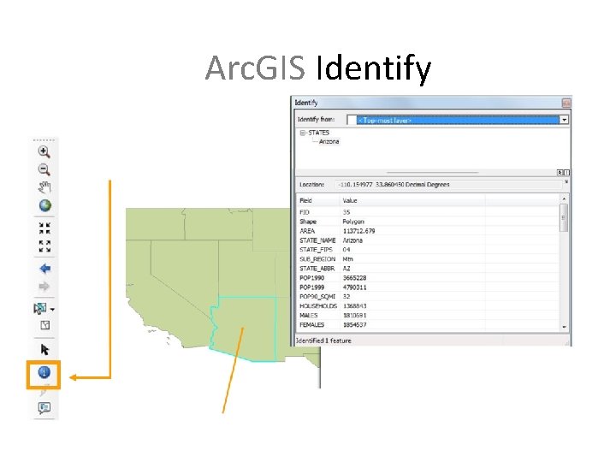This screenshot has height=462, width=616.
Task: Click the POP90_SQMI value 32
Action: (346, 297)
